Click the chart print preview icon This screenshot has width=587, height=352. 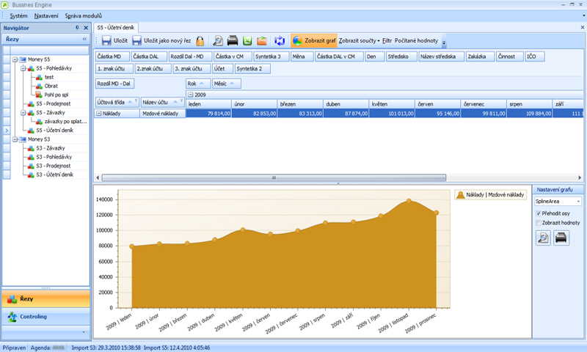click(544, 238)
